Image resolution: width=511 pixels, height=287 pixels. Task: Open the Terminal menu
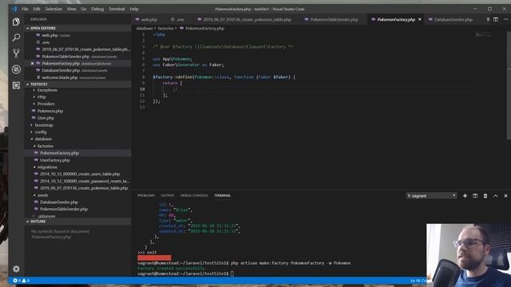point(117,9)
